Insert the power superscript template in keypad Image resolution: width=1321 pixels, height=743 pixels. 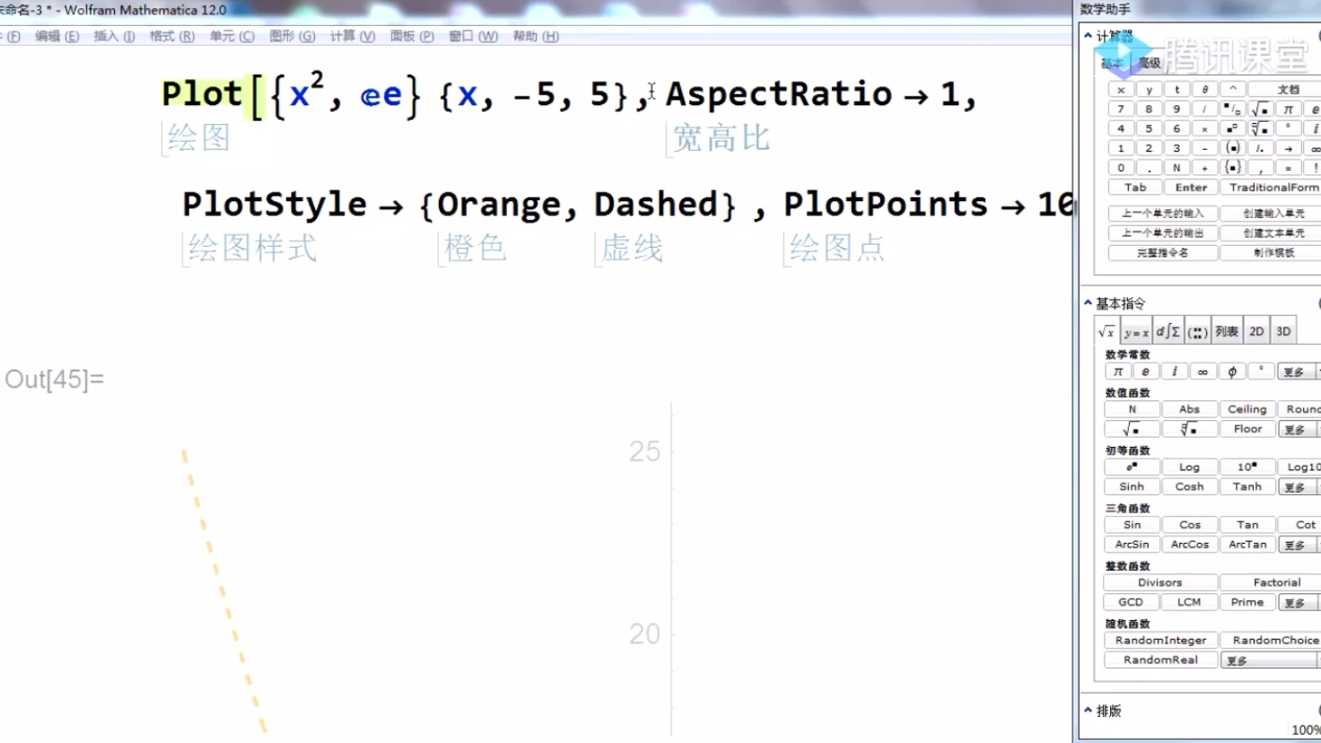(x=1232, y=128)
